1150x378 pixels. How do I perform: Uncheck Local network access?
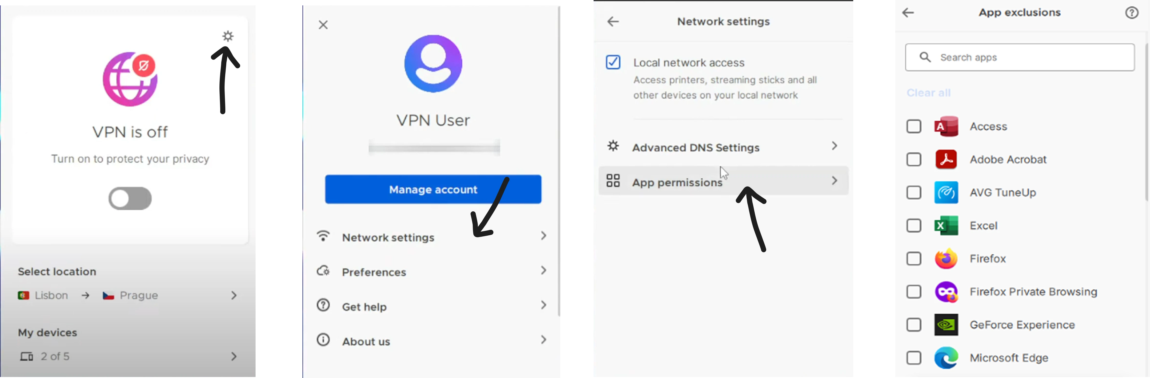613,62
